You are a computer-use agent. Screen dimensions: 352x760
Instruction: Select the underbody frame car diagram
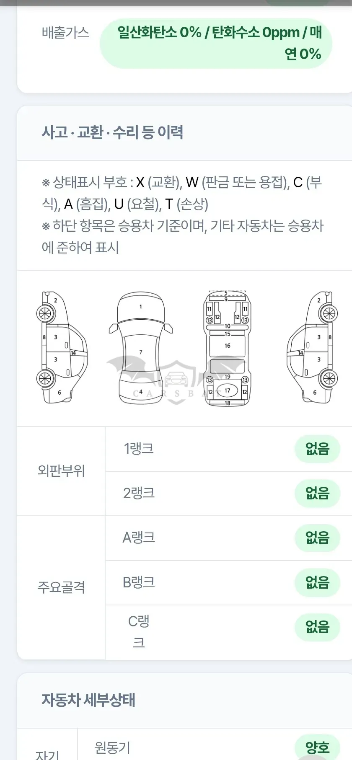227,348
